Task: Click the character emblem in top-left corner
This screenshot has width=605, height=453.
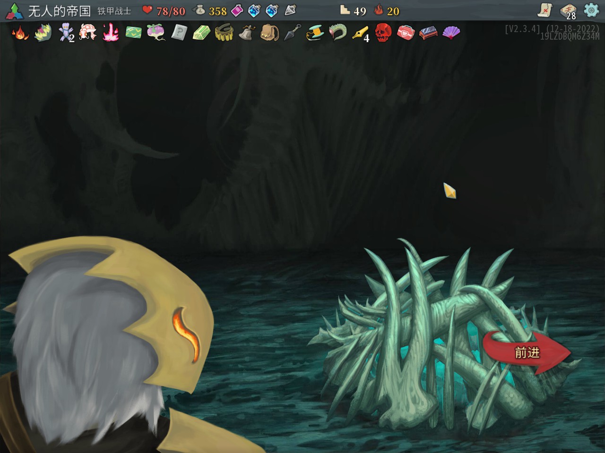Action: pyautogui.click(x=14, y=12)
